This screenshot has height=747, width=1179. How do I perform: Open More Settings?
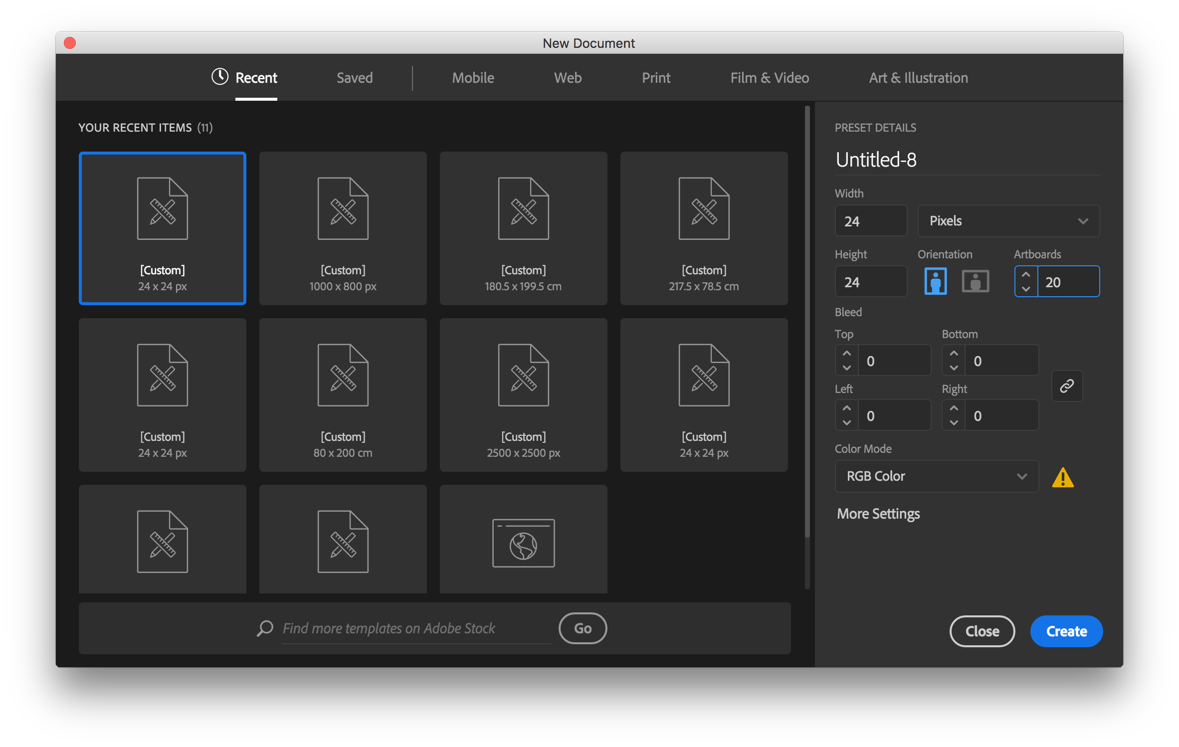coord(878,514)
